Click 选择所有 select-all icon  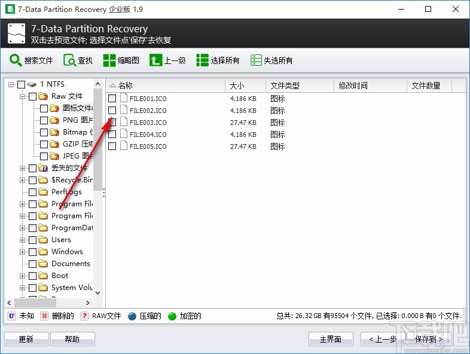point(202,60)
